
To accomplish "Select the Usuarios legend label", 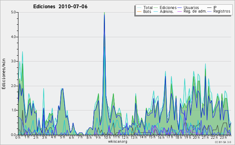I will (191, 7).
